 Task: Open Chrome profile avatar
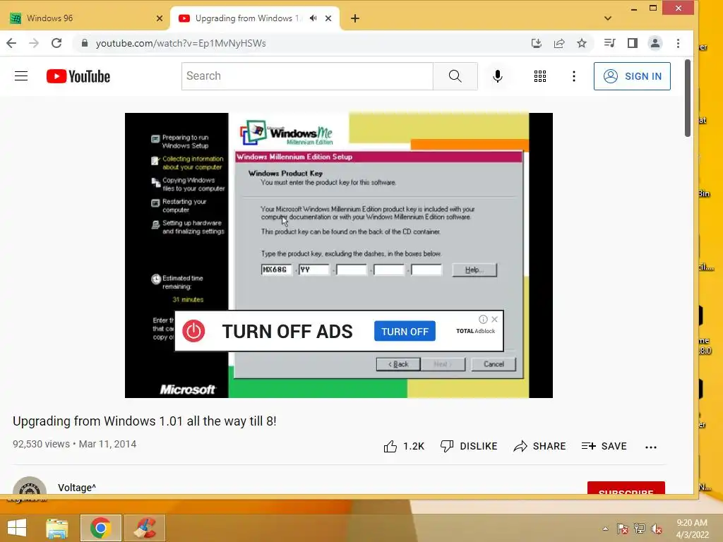pos(655,43)
